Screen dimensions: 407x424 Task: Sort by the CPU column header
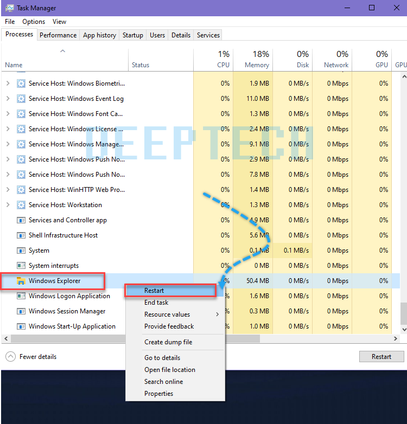[x=213, y=60]
